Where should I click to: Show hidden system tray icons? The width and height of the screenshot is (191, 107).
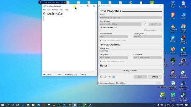pos(155,105)
